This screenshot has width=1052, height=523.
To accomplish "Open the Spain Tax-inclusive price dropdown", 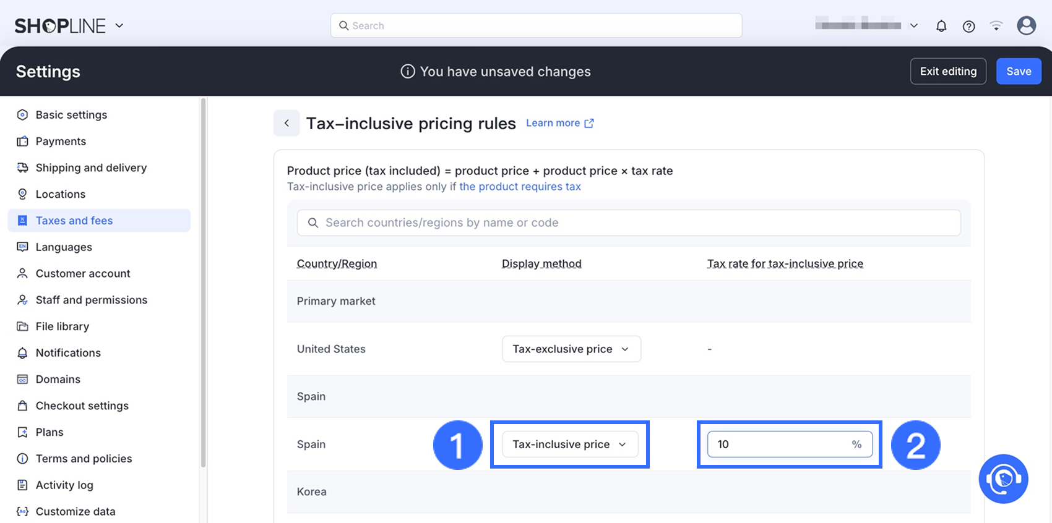I will click(x=569, y=444).
